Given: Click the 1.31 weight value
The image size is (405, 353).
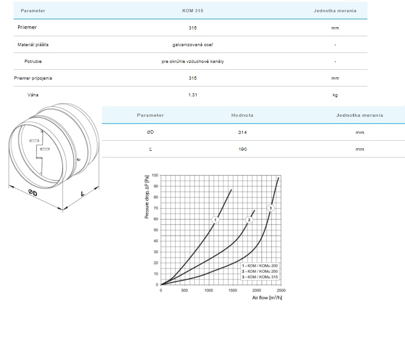Looking at the screenshot, I should pyautogui.click(x=193, y=95).
